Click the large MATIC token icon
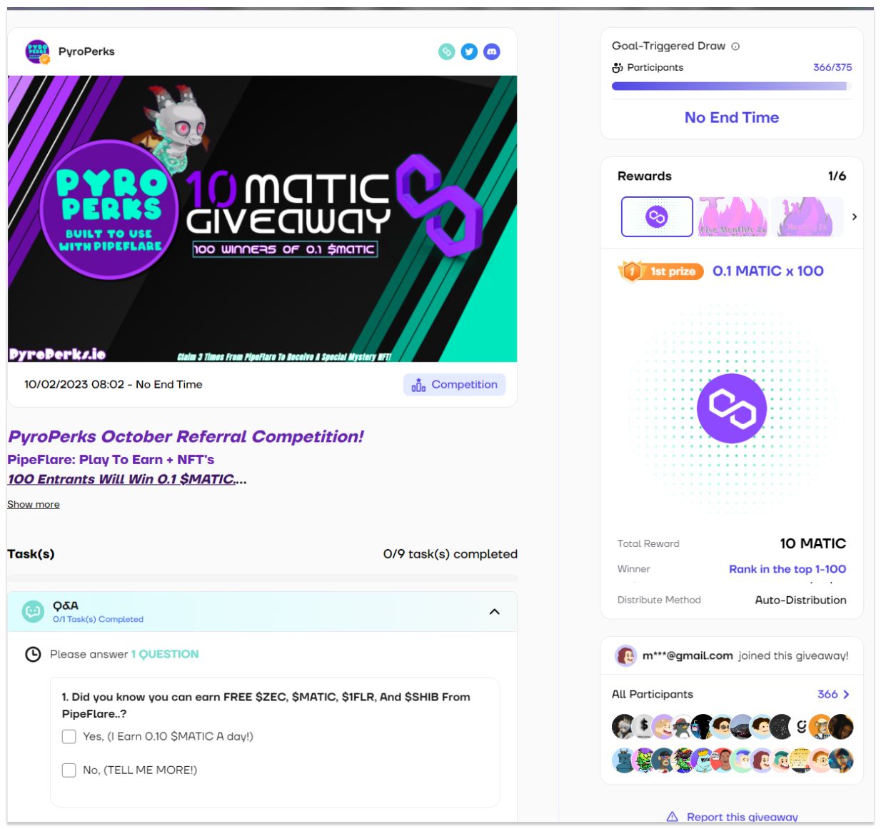 [x=732, y=408]
